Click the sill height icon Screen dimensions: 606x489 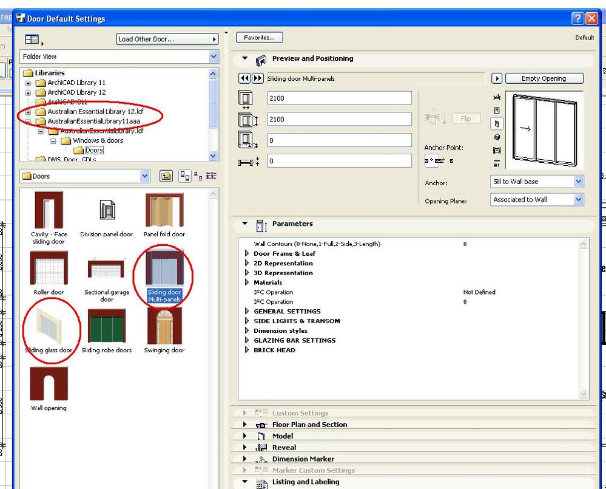tap(247, 140)
